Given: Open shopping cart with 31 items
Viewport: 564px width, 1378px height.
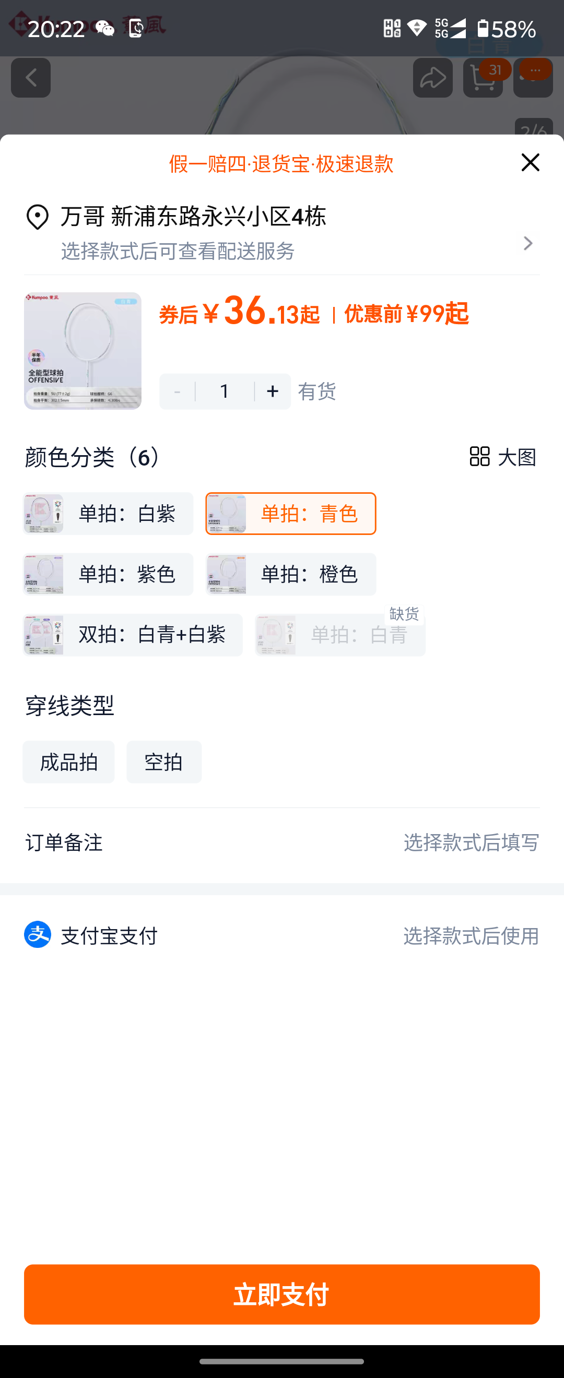Looking at the screenshot, I should click(x=483, y=78).
